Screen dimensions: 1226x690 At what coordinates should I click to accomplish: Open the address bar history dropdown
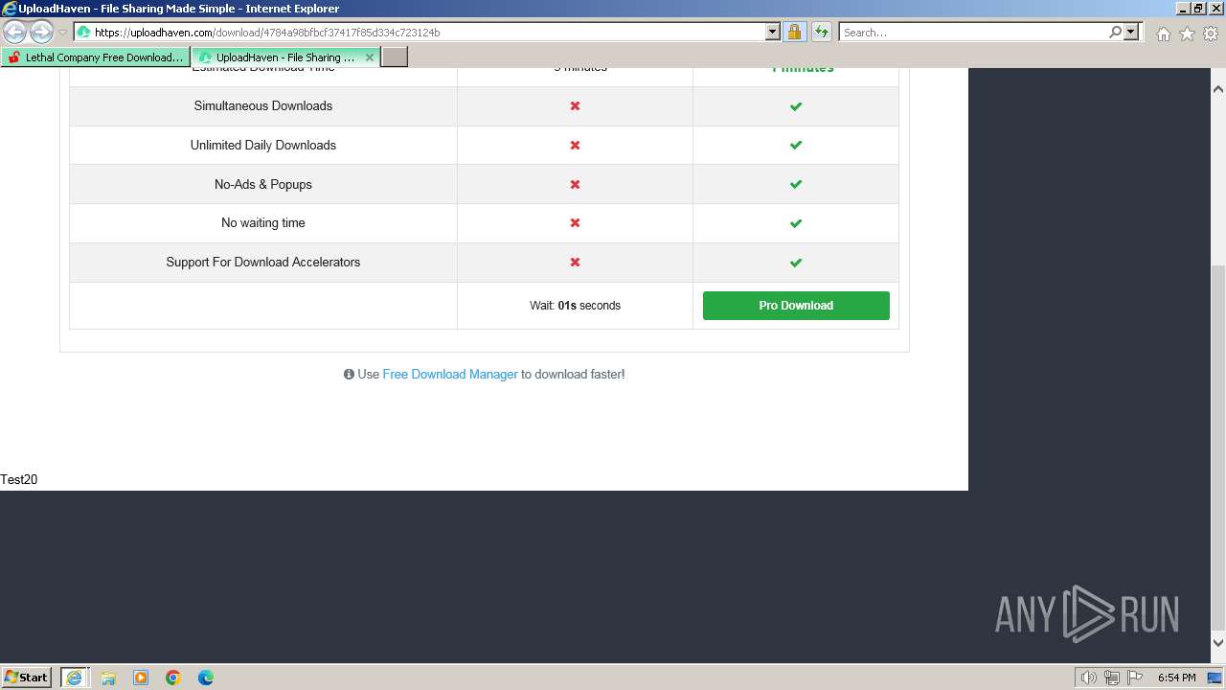click(773, 33)
